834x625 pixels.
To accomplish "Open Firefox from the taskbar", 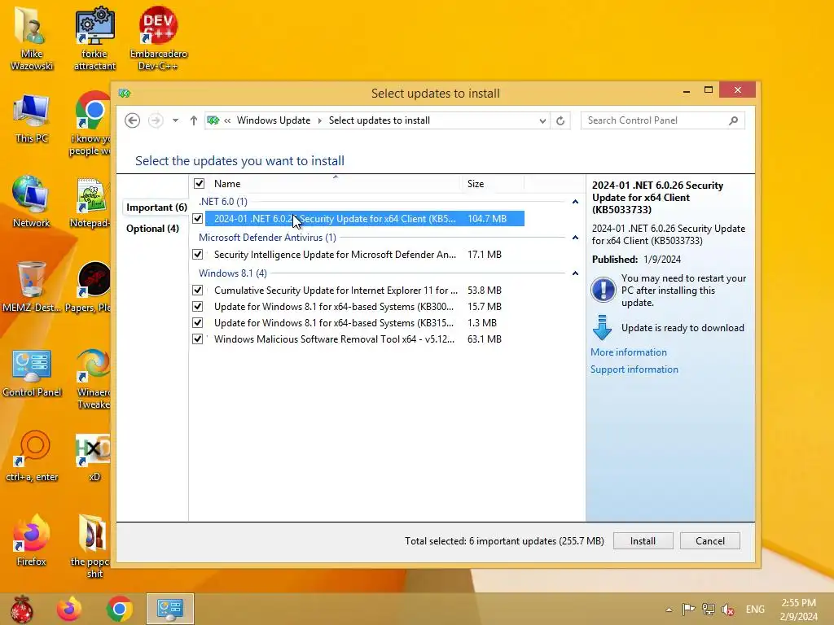I will [69, 609].
